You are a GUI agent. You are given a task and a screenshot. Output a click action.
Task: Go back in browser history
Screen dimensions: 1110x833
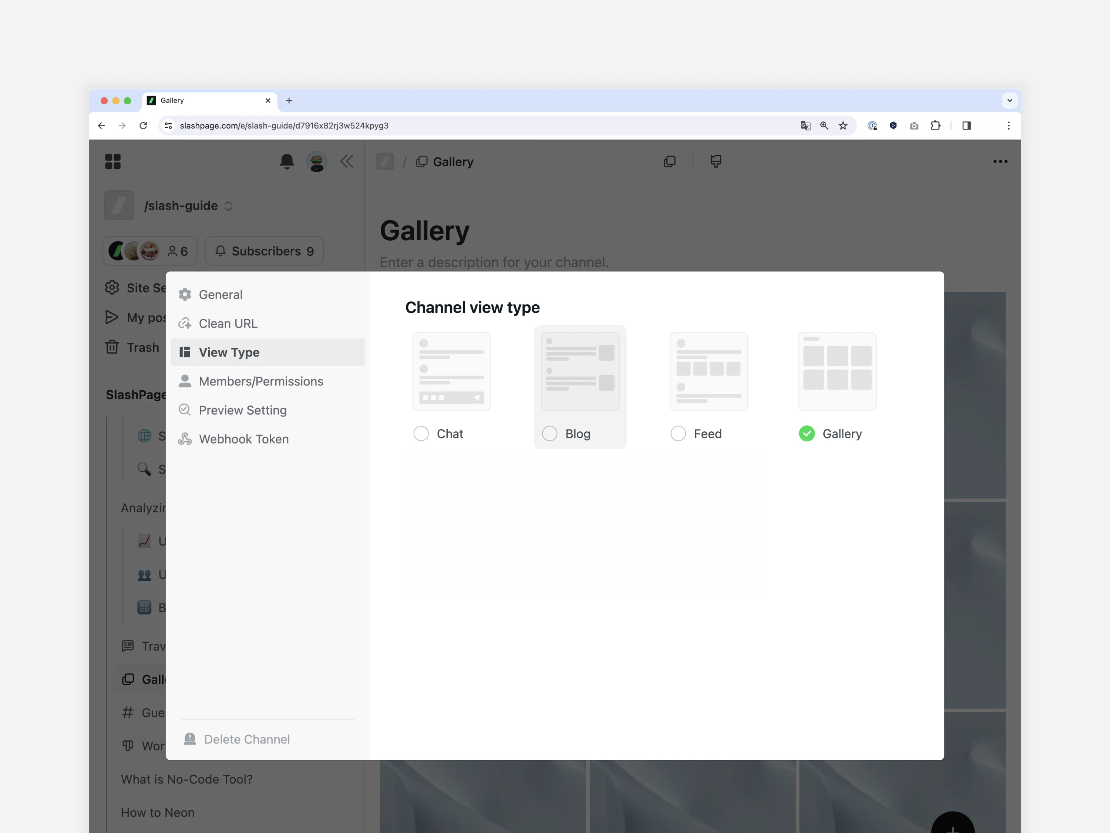pos(101,126)
